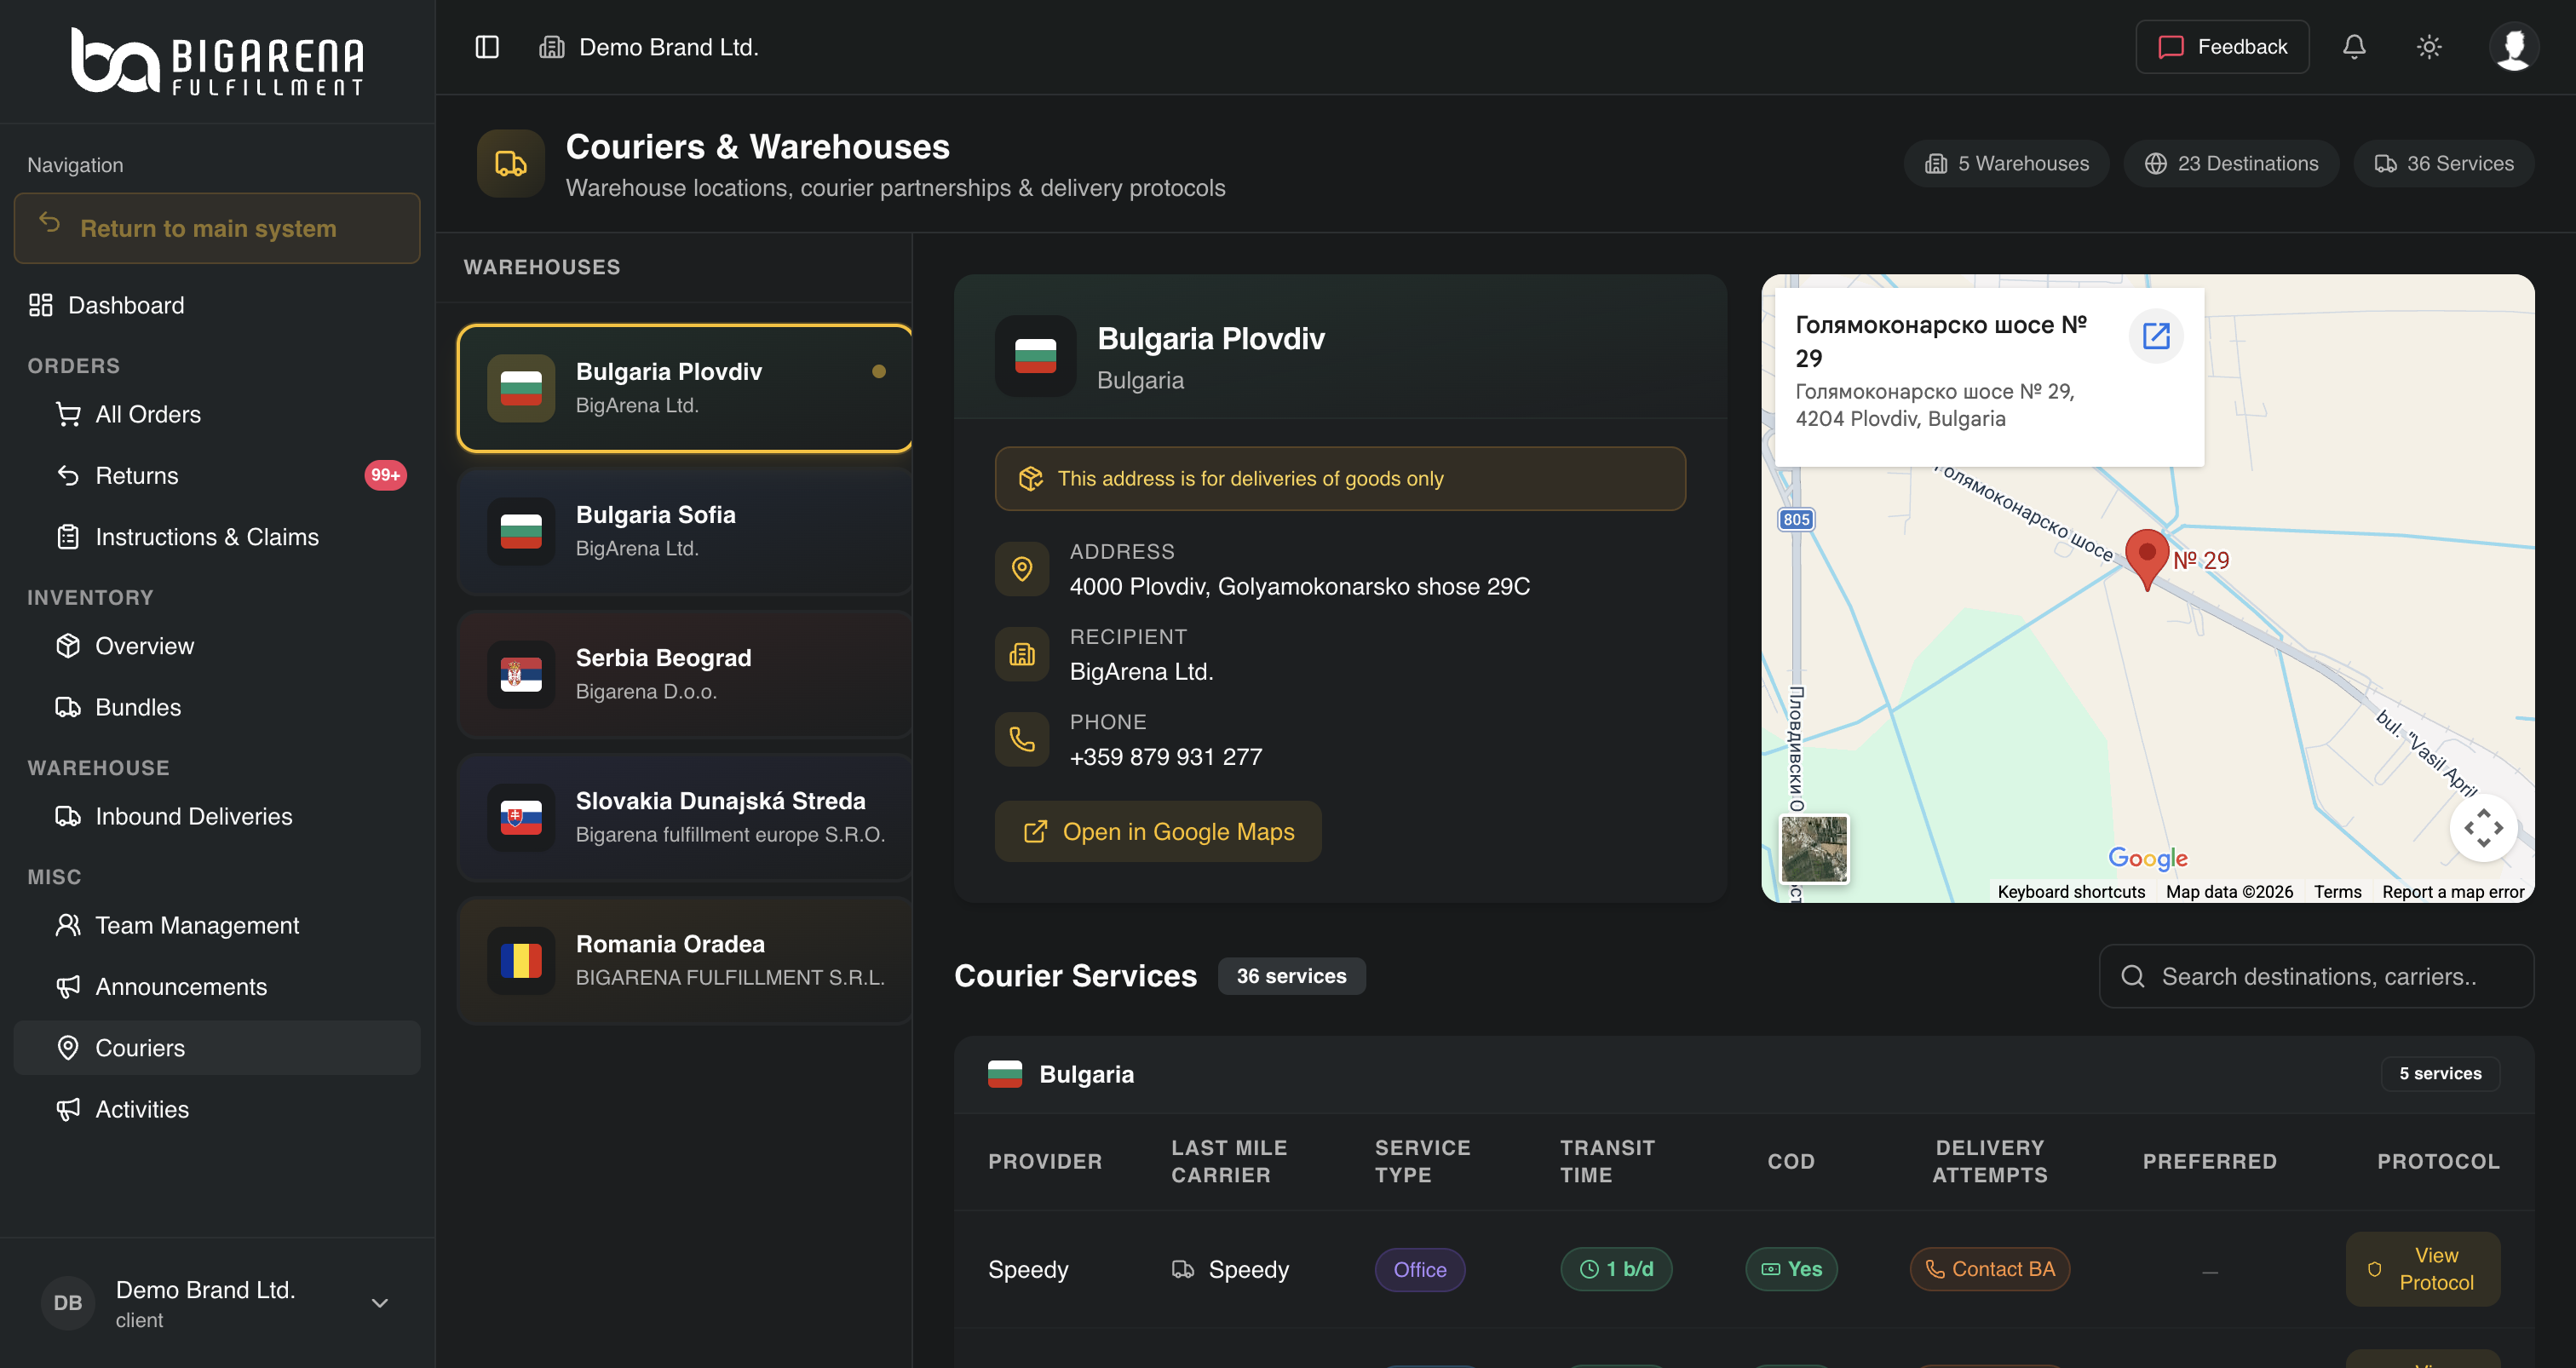The width and height of the screenshot is (2576, 1368).
Task: Click the BigArena Fulfillment logo
Action: tap(217, 61)
